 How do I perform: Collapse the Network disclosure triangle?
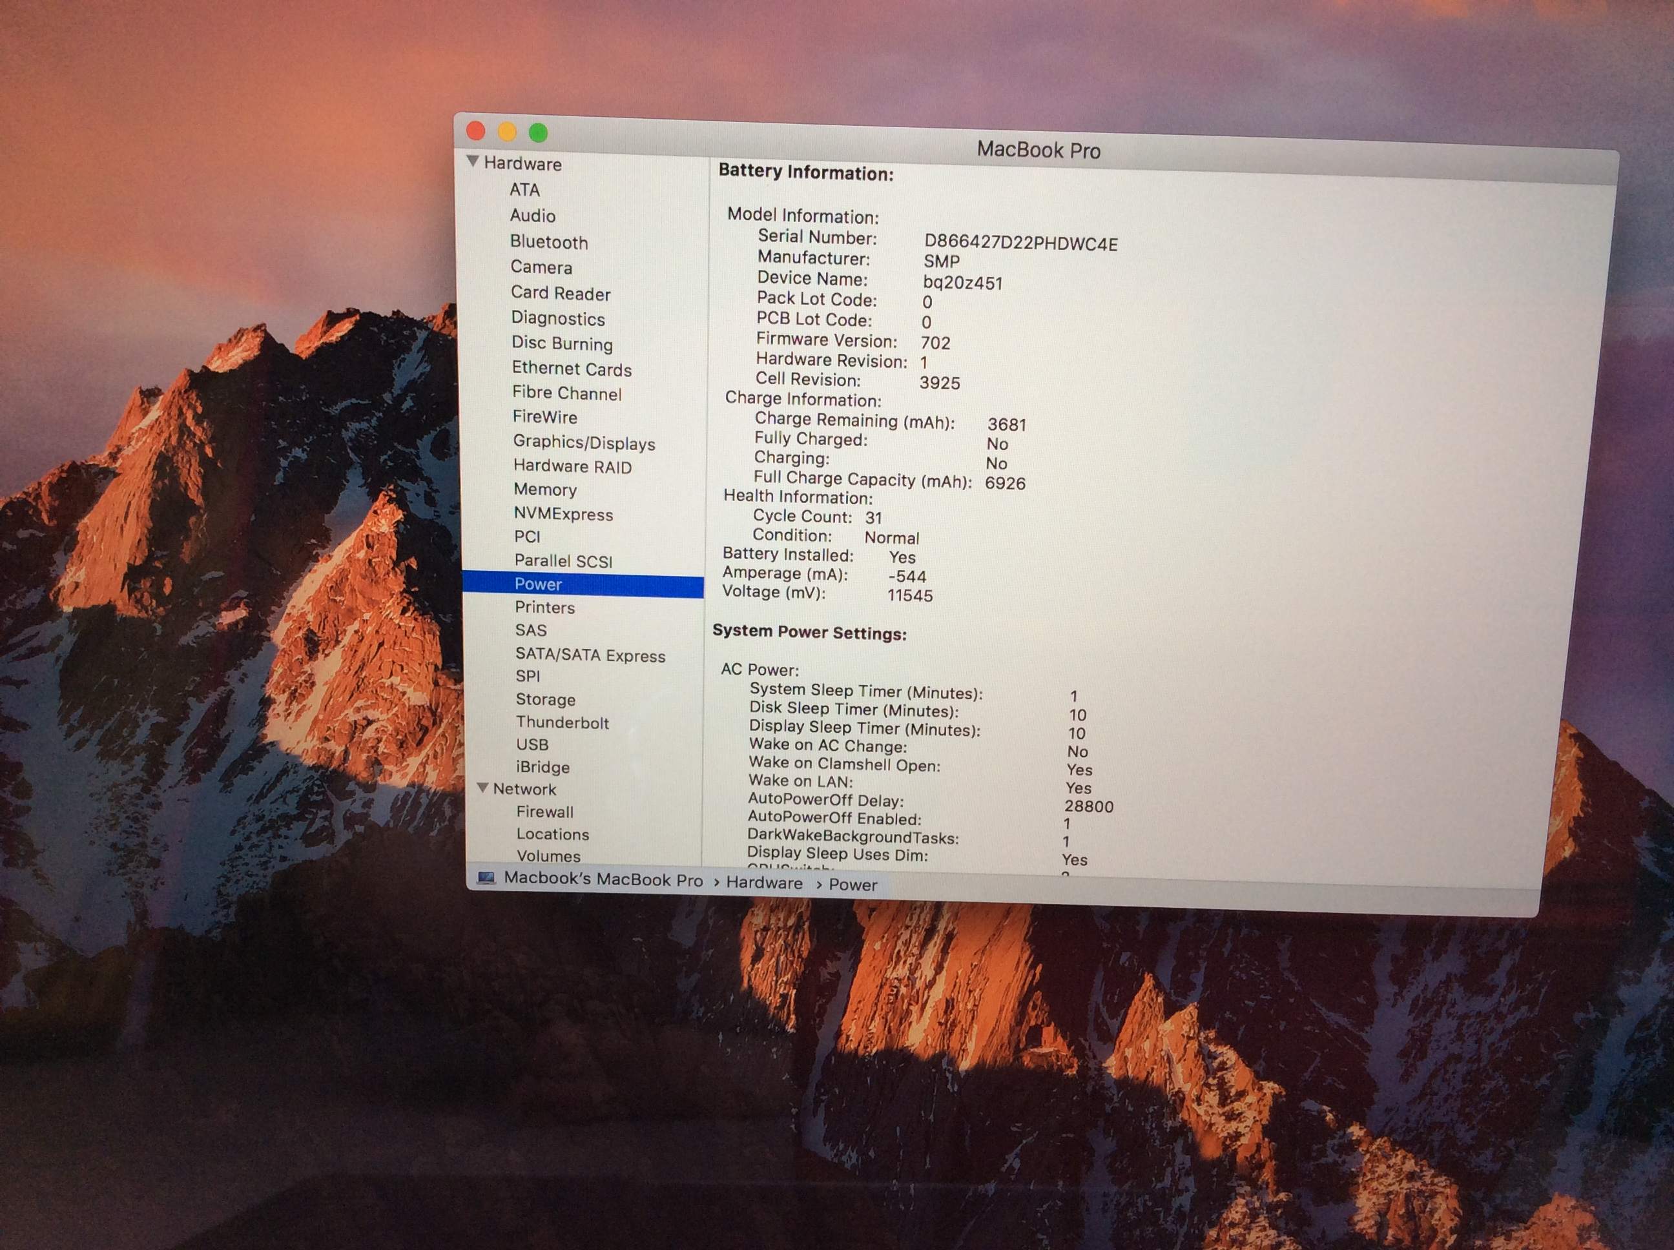(x=483, y=788)
